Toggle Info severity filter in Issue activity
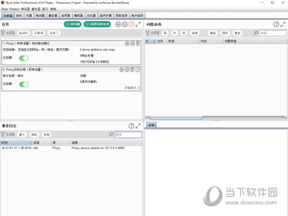The height and width of the screenshot is (216, 288). pyautogui.click(x=195, y=33)
